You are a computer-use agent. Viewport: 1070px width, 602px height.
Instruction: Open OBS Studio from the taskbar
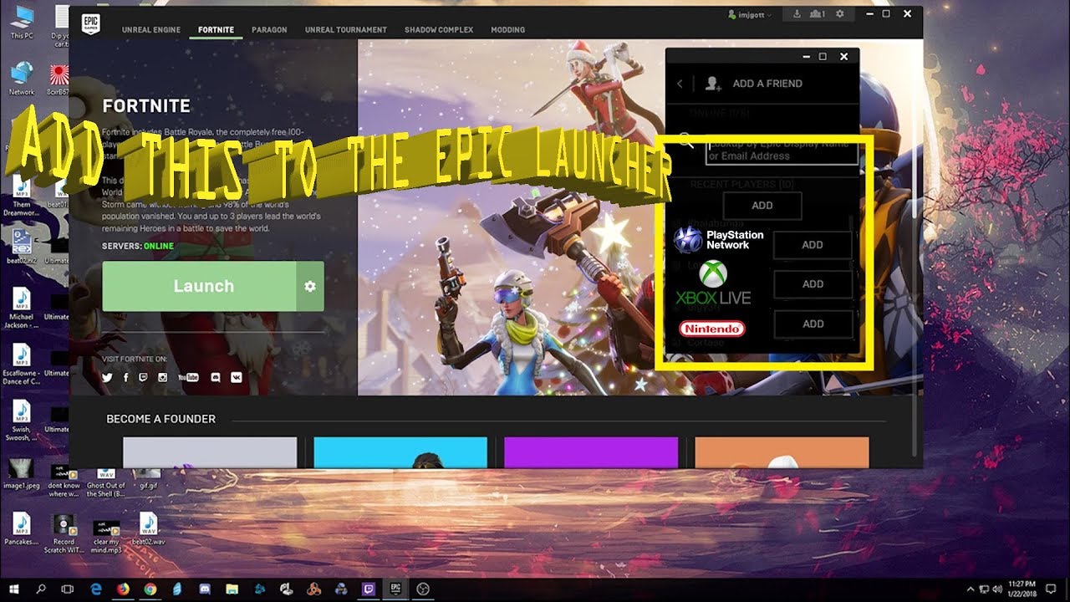[x=422, y=589]
